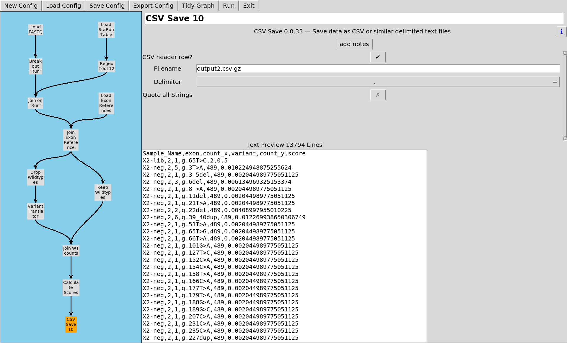
Task: Click Export Config in the top bar
Action: (153, 6)
